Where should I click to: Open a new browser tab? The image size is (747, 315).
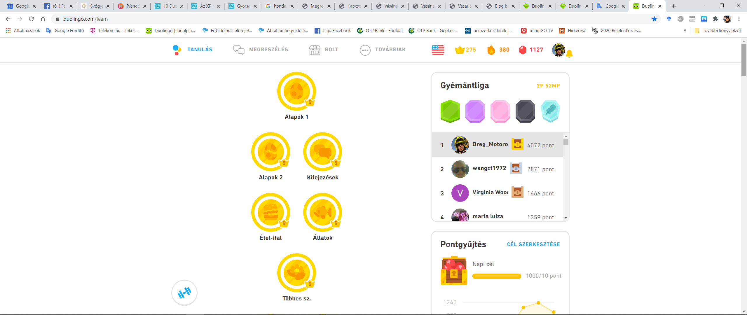[674, 6]
